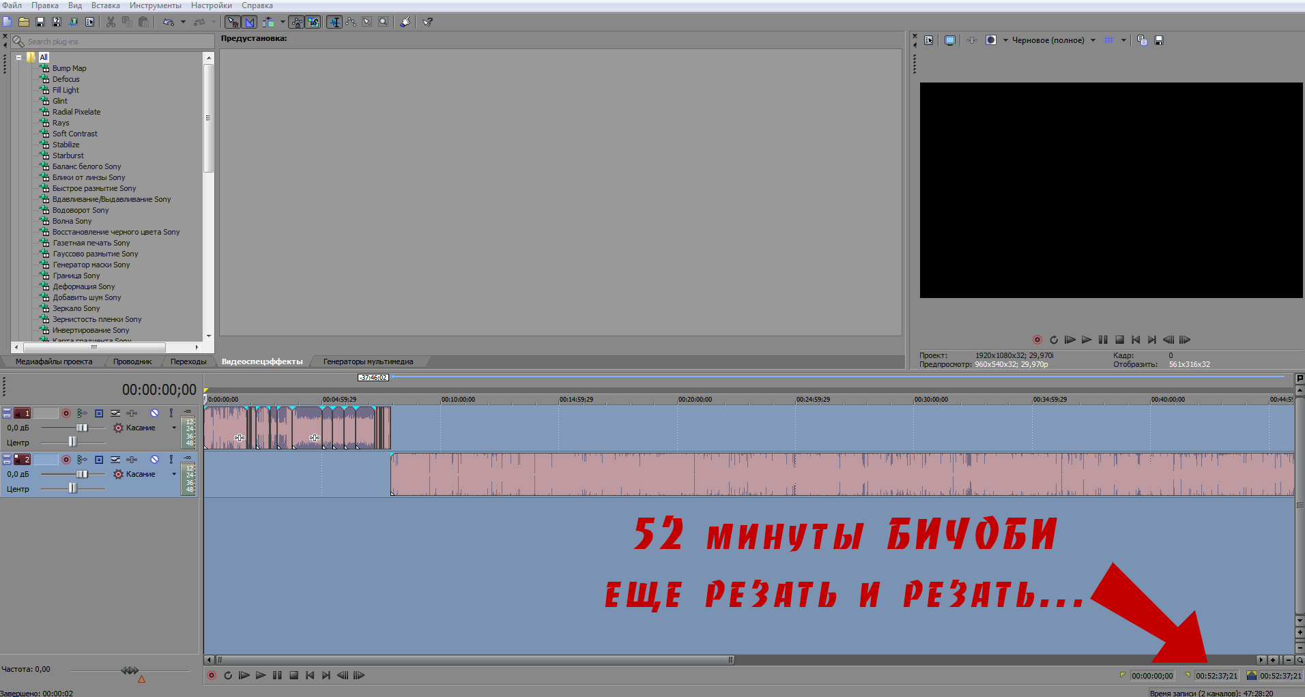This screenshot has width=1305, height=697.
Task: Start timeline playback from start
Action: tap(244, 675)
